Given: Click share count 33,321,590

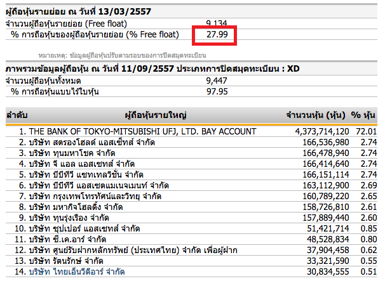Looking at the screenshot, I should click(328, 261).
